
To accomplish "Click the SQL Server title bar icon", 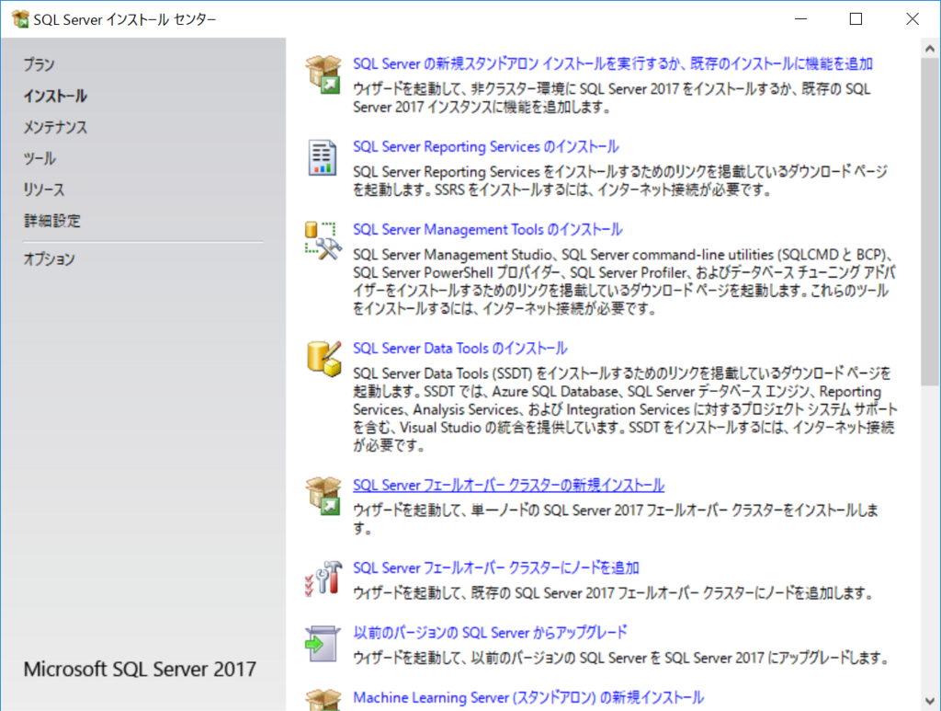I will [x=20, y=19].
